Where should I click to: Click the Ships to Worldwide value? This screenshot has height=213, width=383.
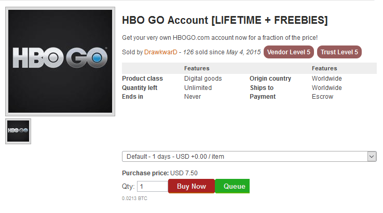coord(327,88)
